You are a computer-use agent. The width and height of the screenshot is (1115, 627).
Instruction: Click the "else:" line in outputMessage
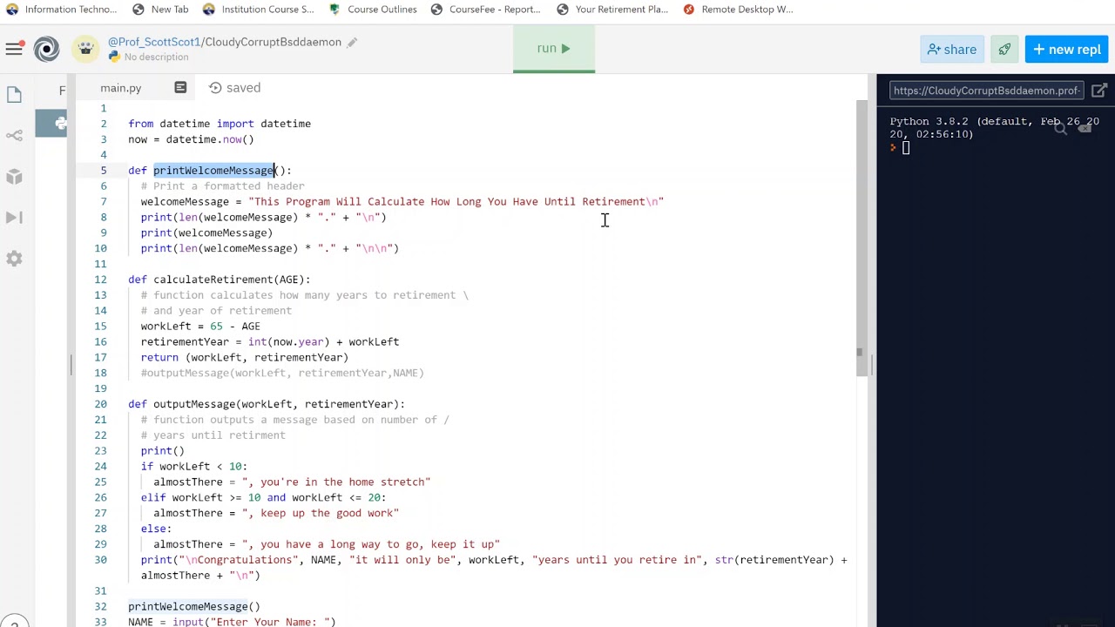pyautogui.click(x=156, y=529)
